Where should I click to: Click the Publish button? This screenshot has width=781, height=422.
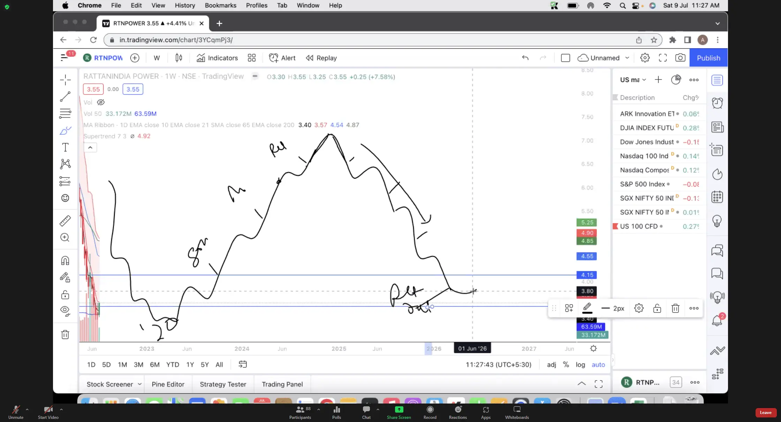(708, 58)
